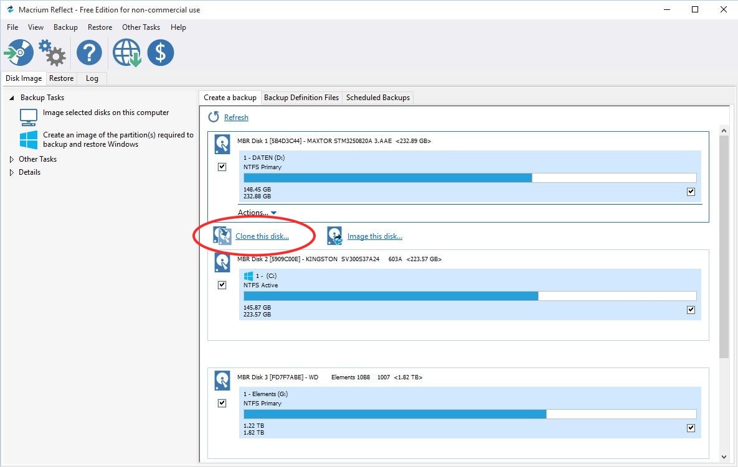Open the Actions... dropdown for Disk 1
Image resolution: width=738 pixels, height=467 pixels.
pyautogui.click(x=257, y=213)
